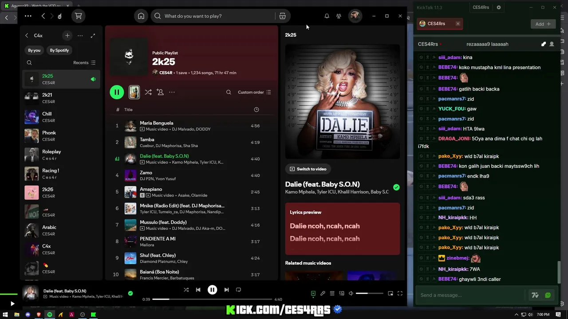The height and width of the screenshot is (319, 568).
Task: Open the mini player
Action: click(x=390, y=293)
